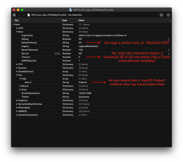Expand the KernelAndKextPatches dictionary
183x162 pixels.
(17, 104)
